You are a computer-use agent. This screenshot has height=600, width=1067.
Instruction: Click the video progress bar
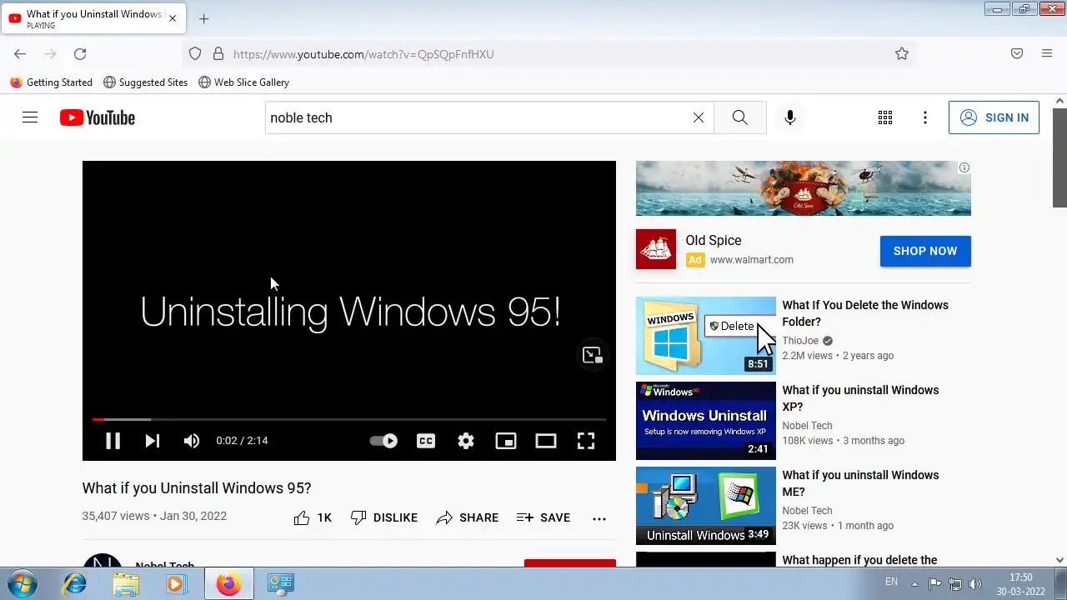[x=349, y=419]
